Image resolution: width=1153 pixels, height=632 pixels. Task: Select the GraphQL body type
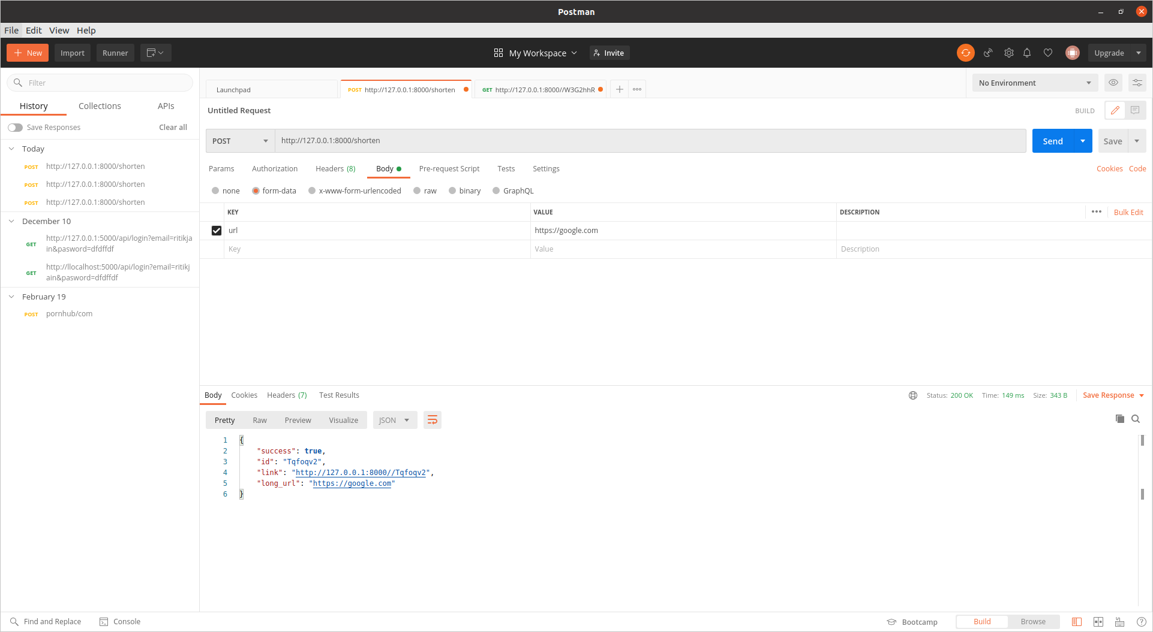coord(496,190)
